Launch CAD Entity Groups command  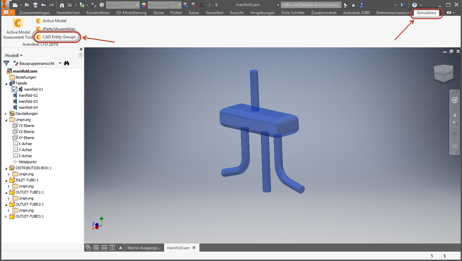pos(56,37)
